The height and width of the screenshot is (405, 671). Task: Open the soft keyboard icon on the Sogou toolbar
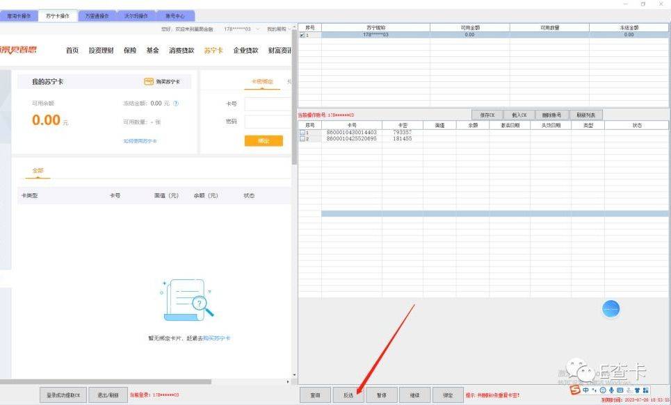coord(620,390)
